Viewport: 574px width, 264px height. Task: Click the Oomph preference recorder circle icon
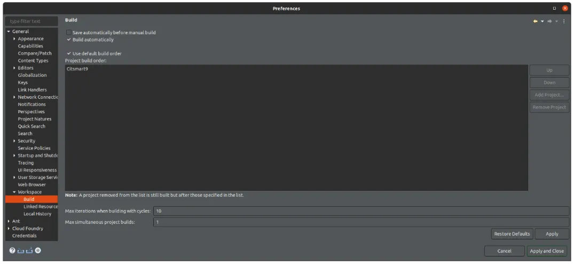coord(38,251)
